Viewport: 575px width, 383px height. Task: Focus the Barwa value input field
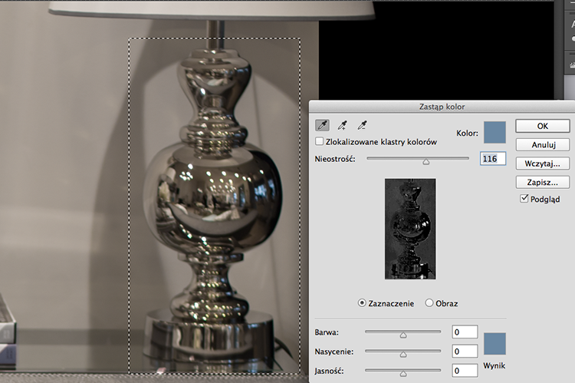click(465, 332)
